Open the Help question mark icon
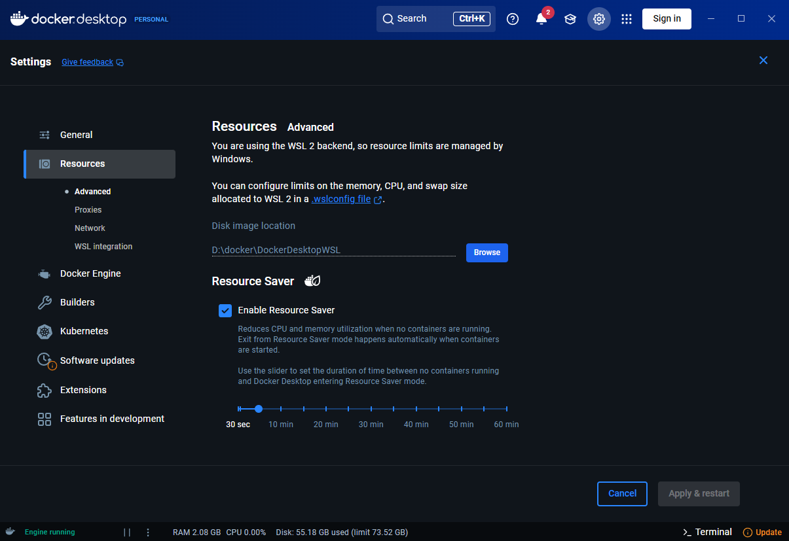 click(513, 19)
